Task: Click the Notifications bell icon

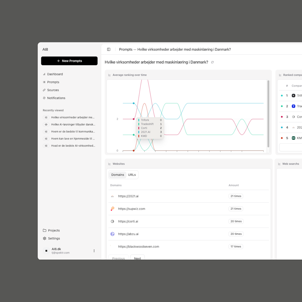Action: coord(44,98)
